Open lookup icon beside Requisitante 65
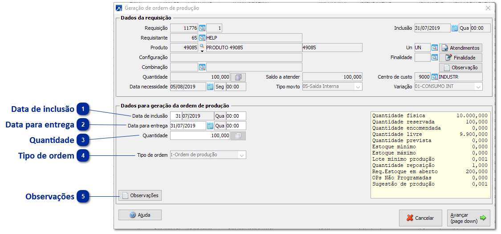501x234 pixels. (x=202, y=38)
